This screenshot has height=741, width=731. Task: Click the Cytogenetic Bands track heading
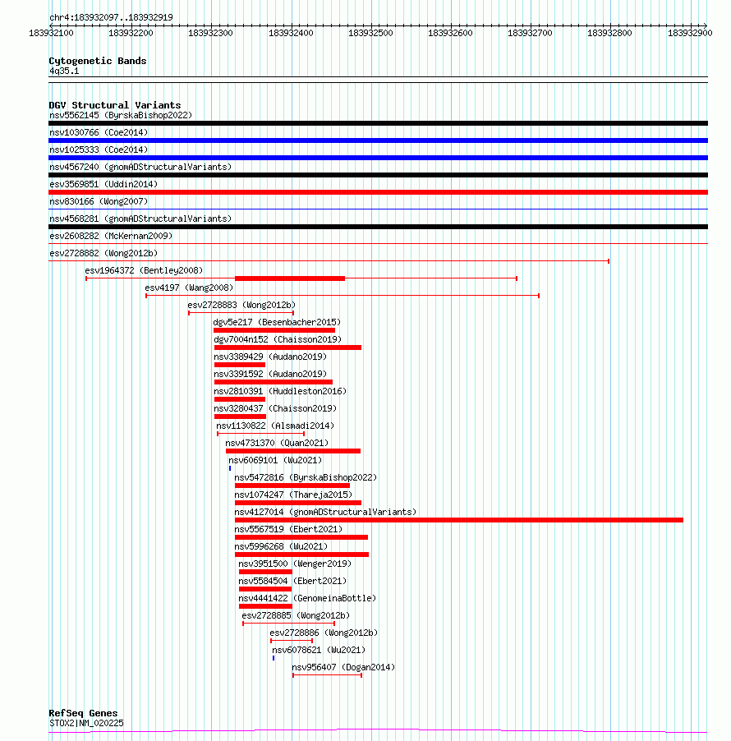point(98,61)
